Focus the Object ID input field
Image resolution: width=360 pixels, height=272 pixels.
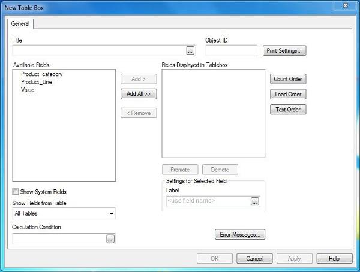(x=232, y=50)
